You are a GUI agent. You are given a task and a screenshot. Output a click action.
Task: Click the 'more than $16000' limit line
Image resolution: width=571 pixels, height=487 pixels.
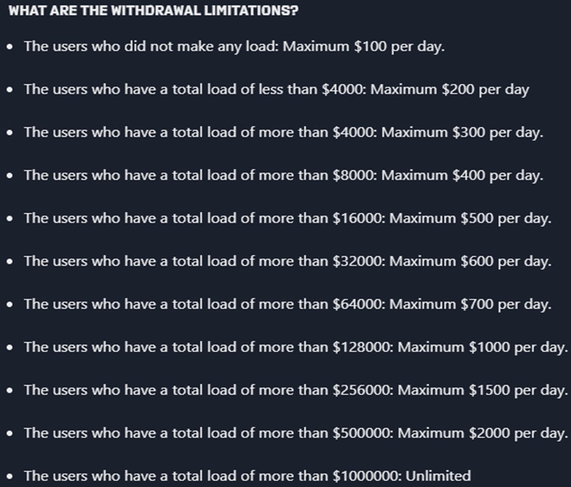click(288, 218)
